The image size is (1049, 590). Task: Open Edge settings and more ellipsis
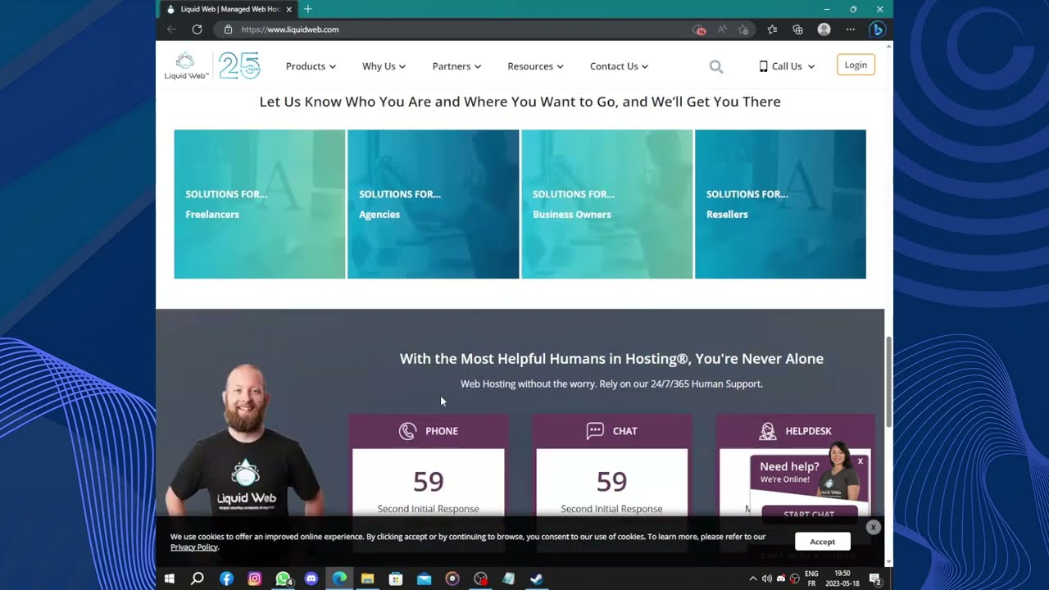coord(851,29)
